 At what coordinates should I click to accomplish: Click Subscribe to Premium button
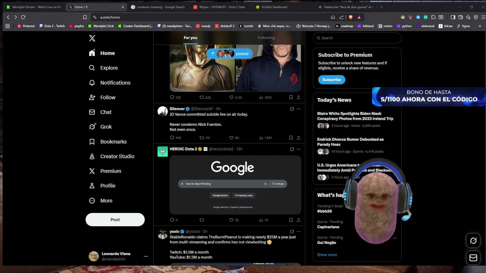point(331,80)
